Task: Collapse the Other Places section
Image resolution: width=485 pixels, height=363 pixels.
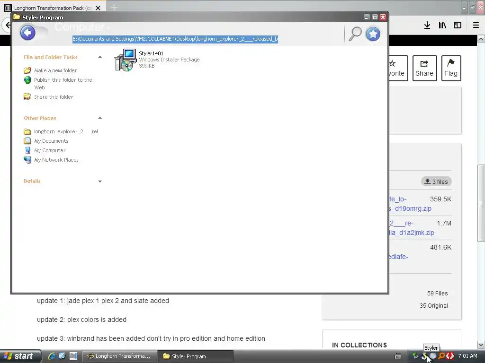Action: coord(100,118)
